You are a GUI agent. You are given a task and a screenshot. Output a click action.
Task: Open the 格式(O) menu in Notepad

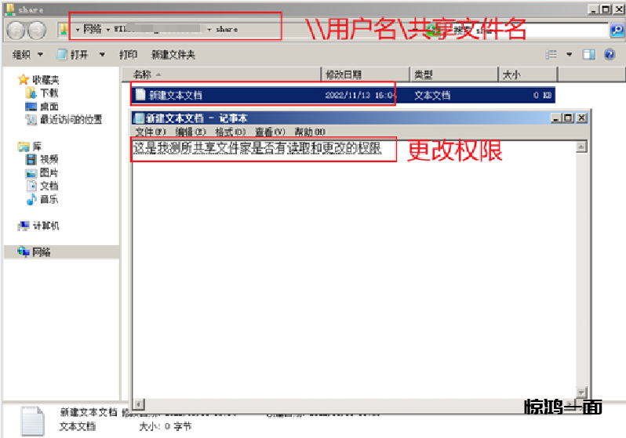coord(229,132)
